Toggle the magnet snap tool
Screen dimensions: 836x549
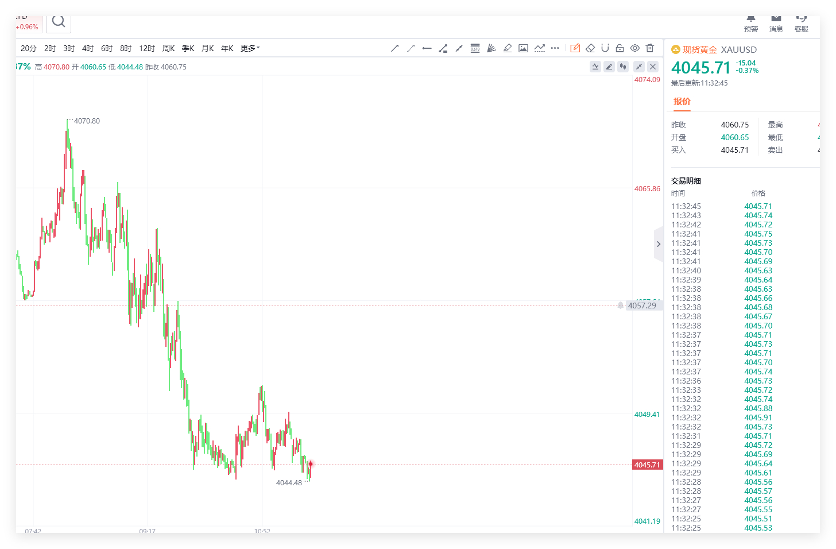(605, 48)
